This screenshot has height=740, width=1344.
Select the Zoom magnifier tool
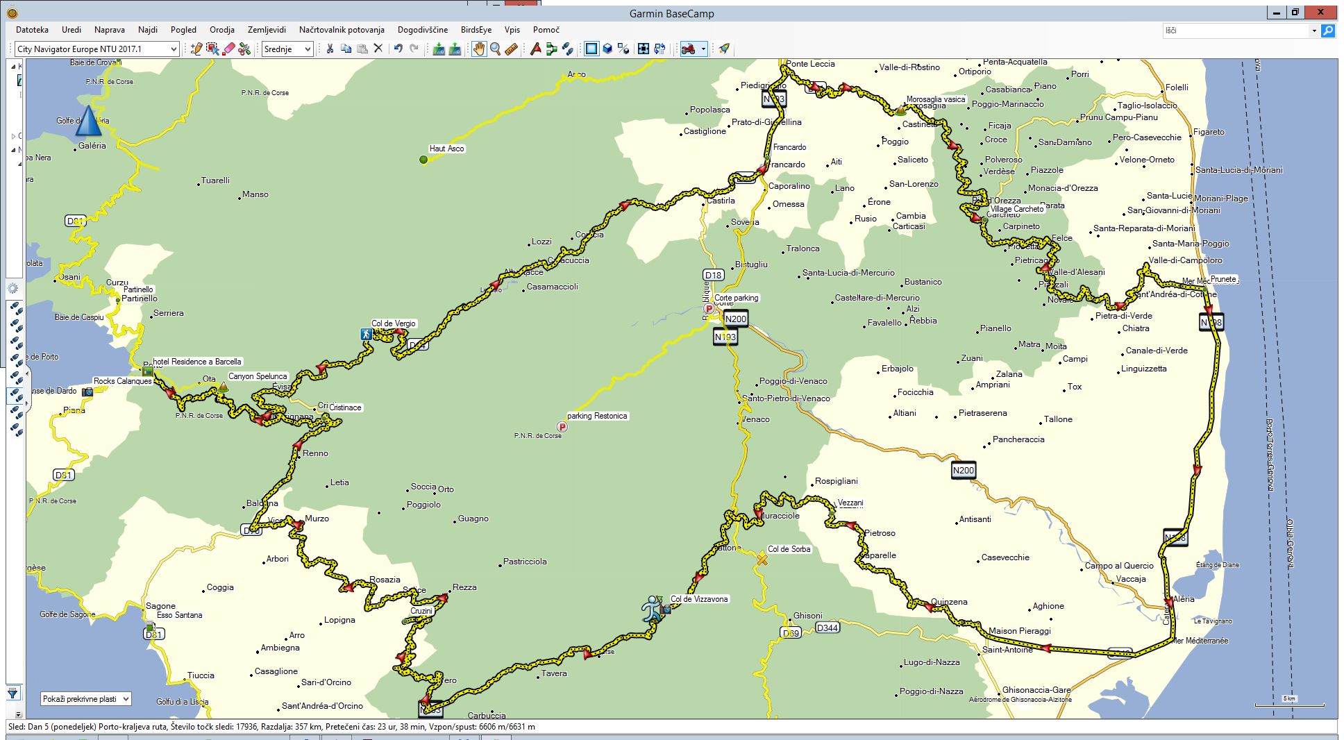[x=495, y=49]
